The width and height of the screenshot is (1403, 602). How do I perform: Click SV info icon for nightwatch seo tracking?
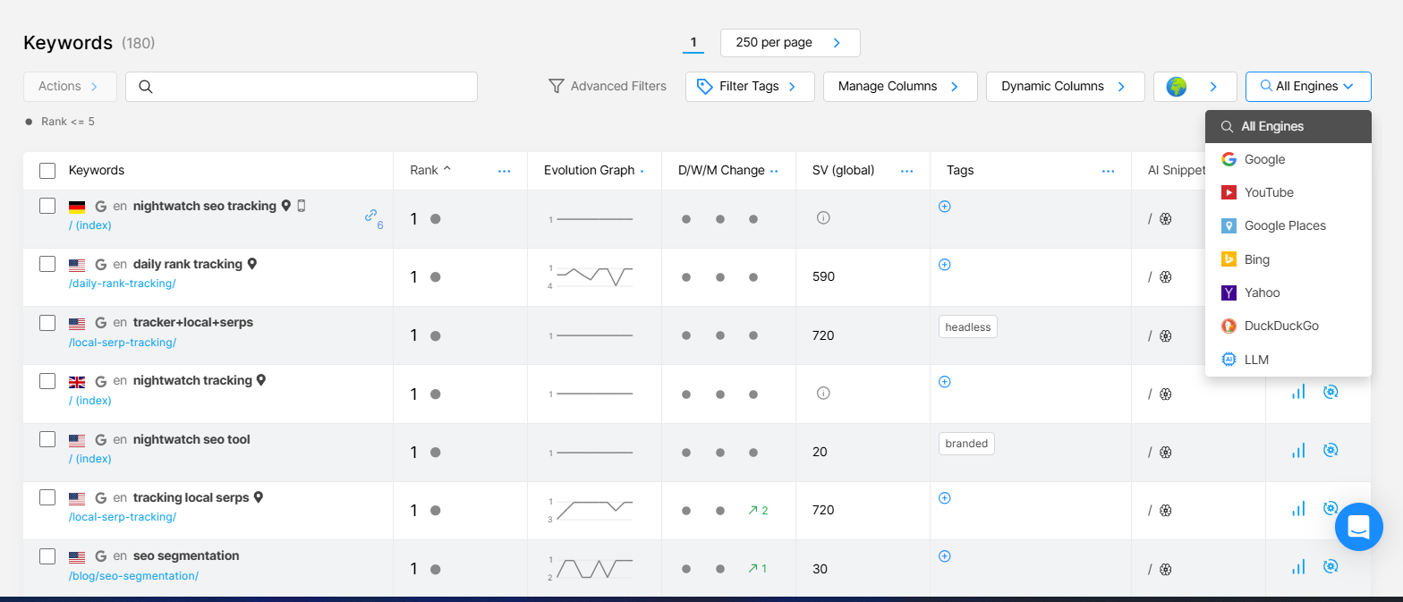point(823,217)
